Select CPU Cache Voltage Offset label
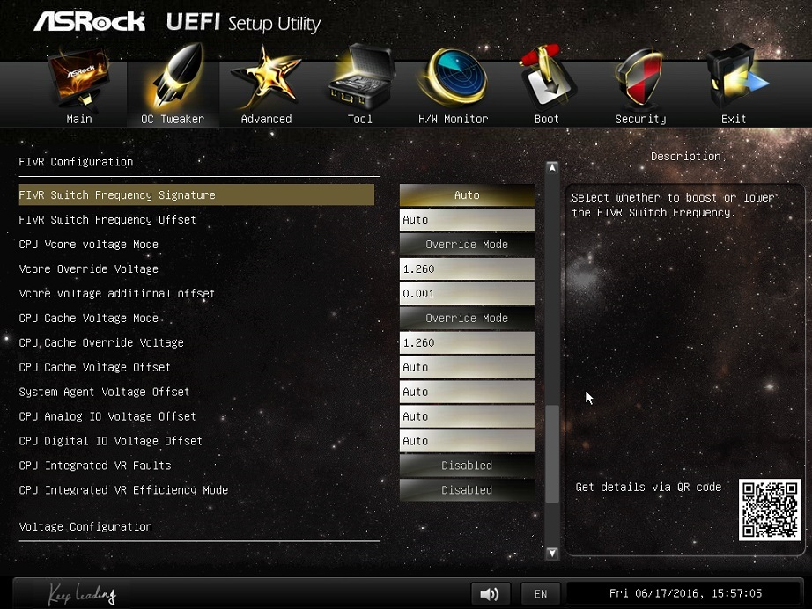Screen dimensions: 812x609 95,367
